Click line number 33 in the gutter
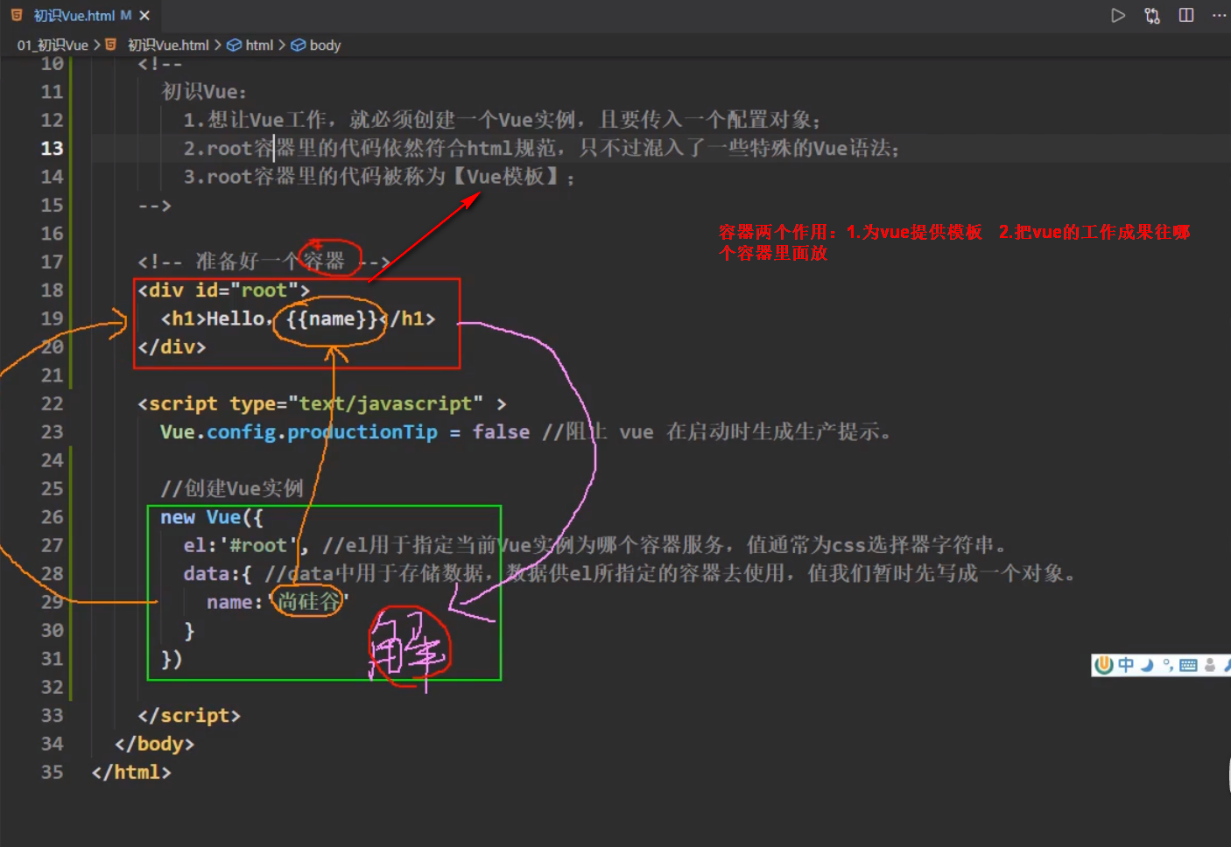Screen dimensions: 1231x847 (x=52, y=715)
